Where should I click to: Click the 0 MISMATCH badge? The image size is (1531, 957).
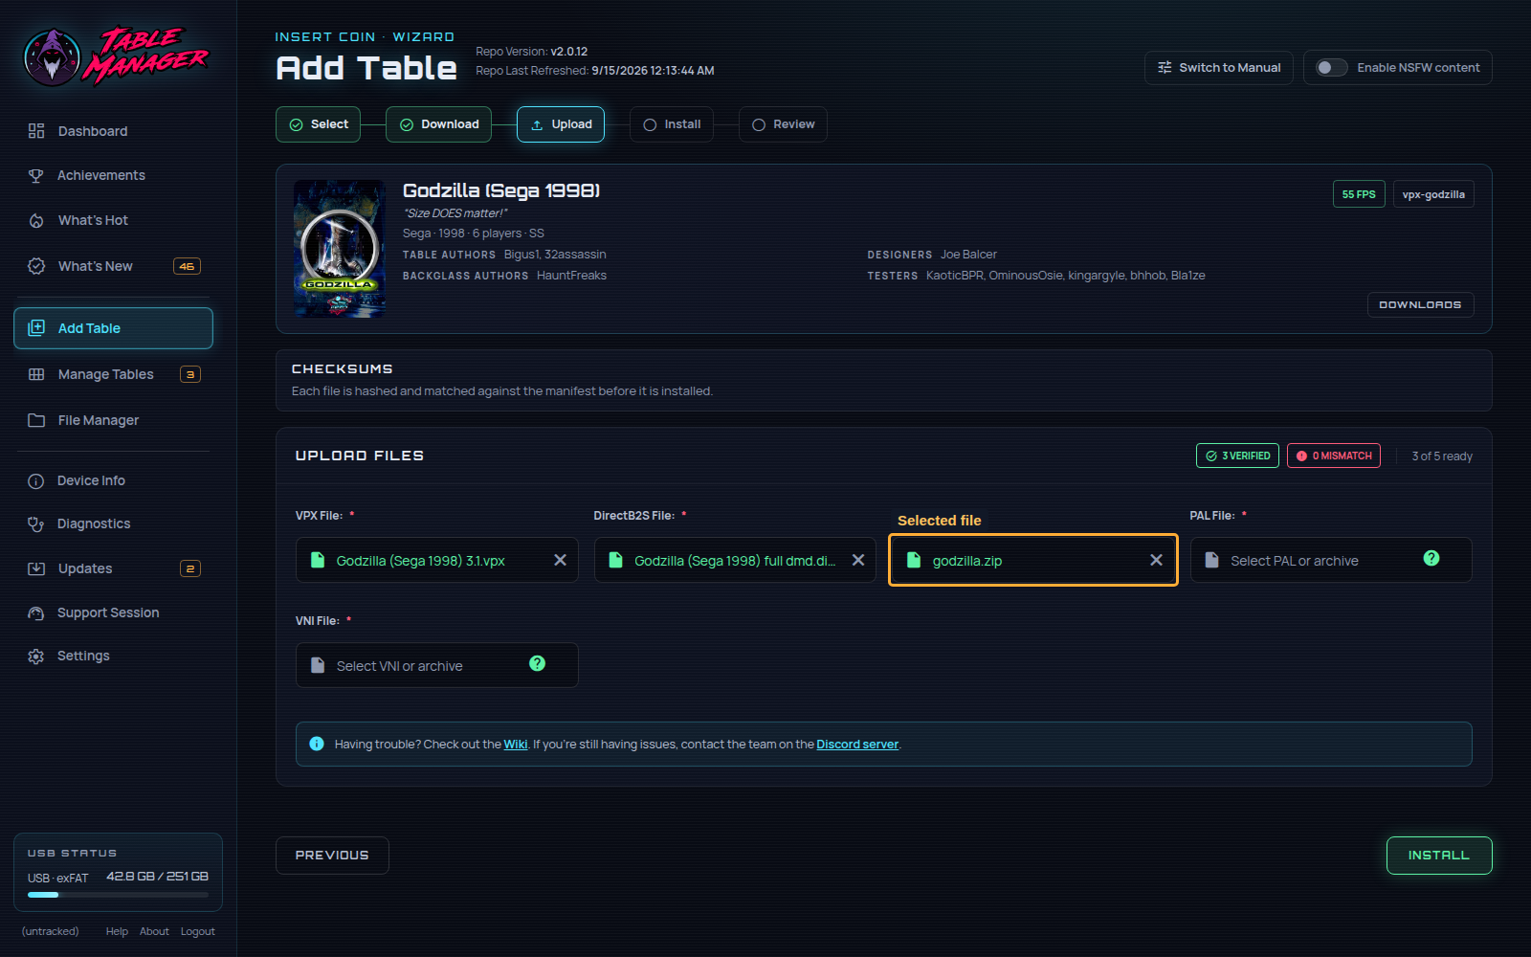coord(1334,456)
